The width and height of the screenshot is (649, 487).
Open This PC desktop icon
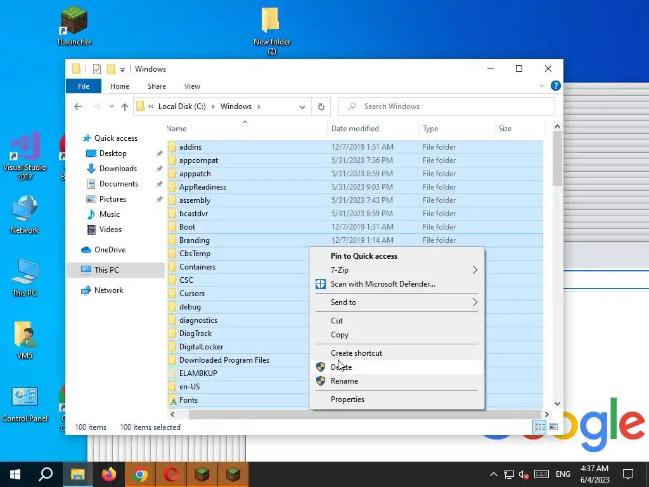(x=25, y=278)
